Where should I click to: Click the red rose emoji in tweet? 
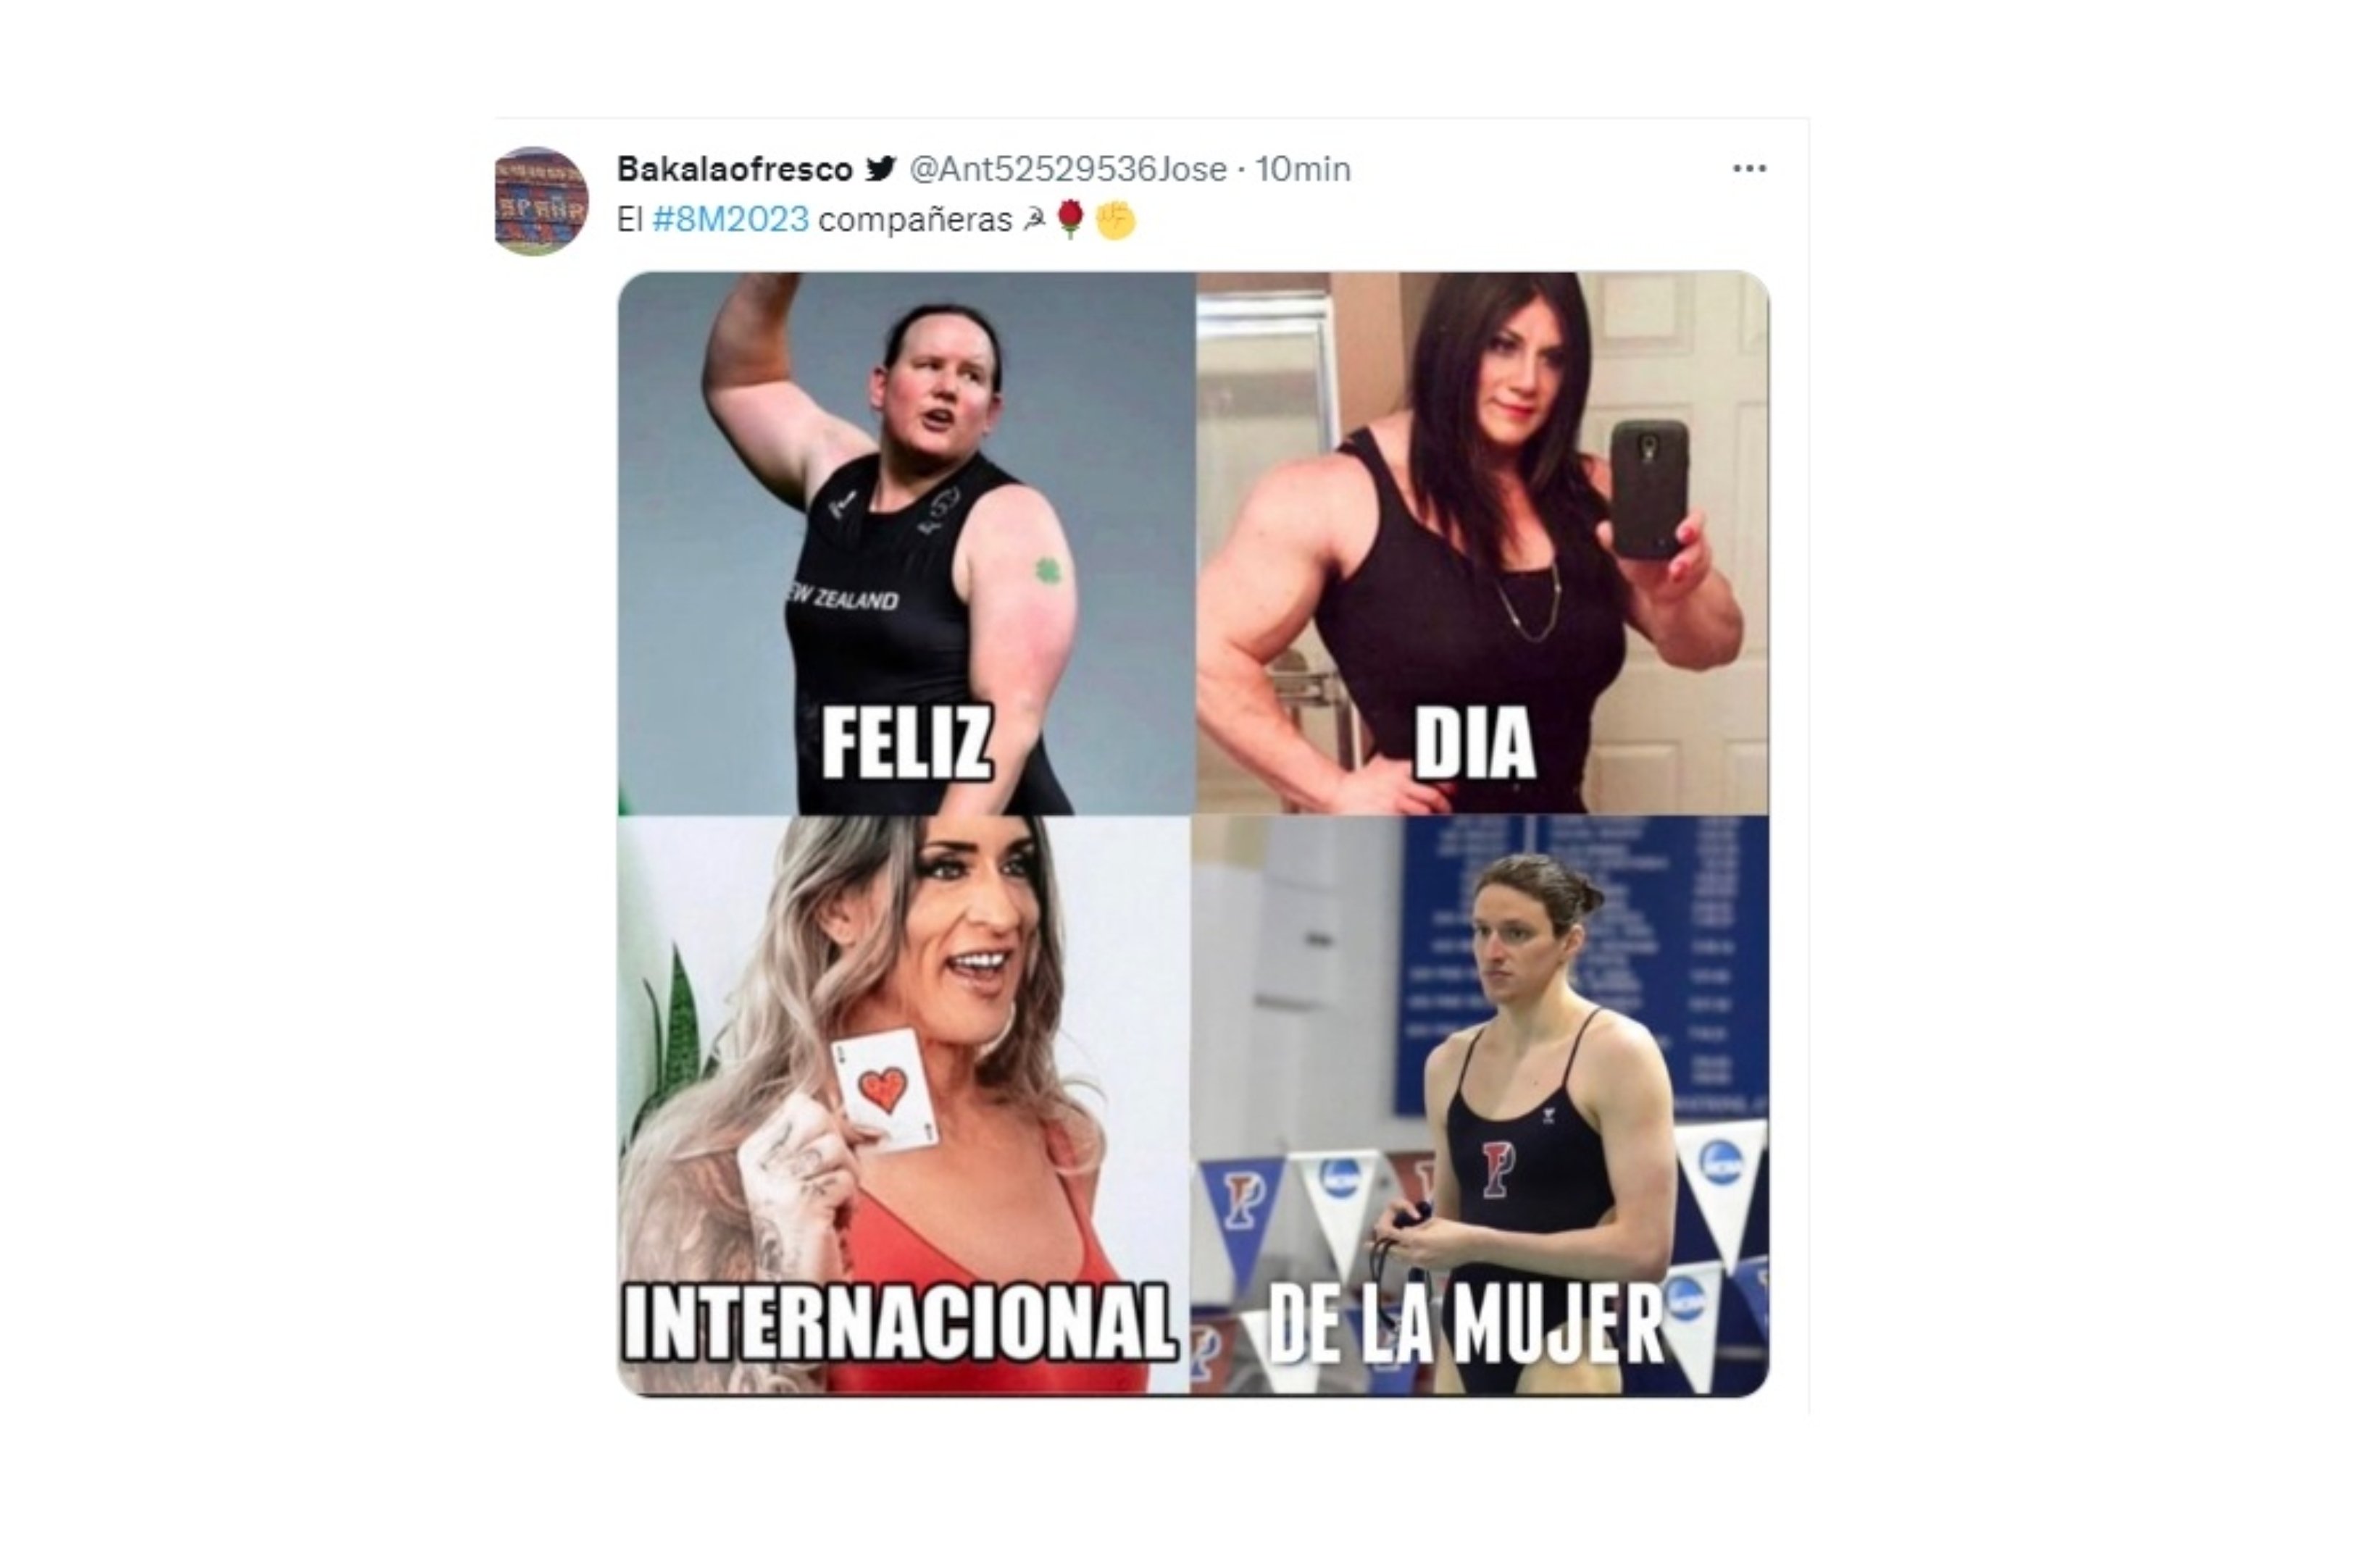tap(1070, 220)
